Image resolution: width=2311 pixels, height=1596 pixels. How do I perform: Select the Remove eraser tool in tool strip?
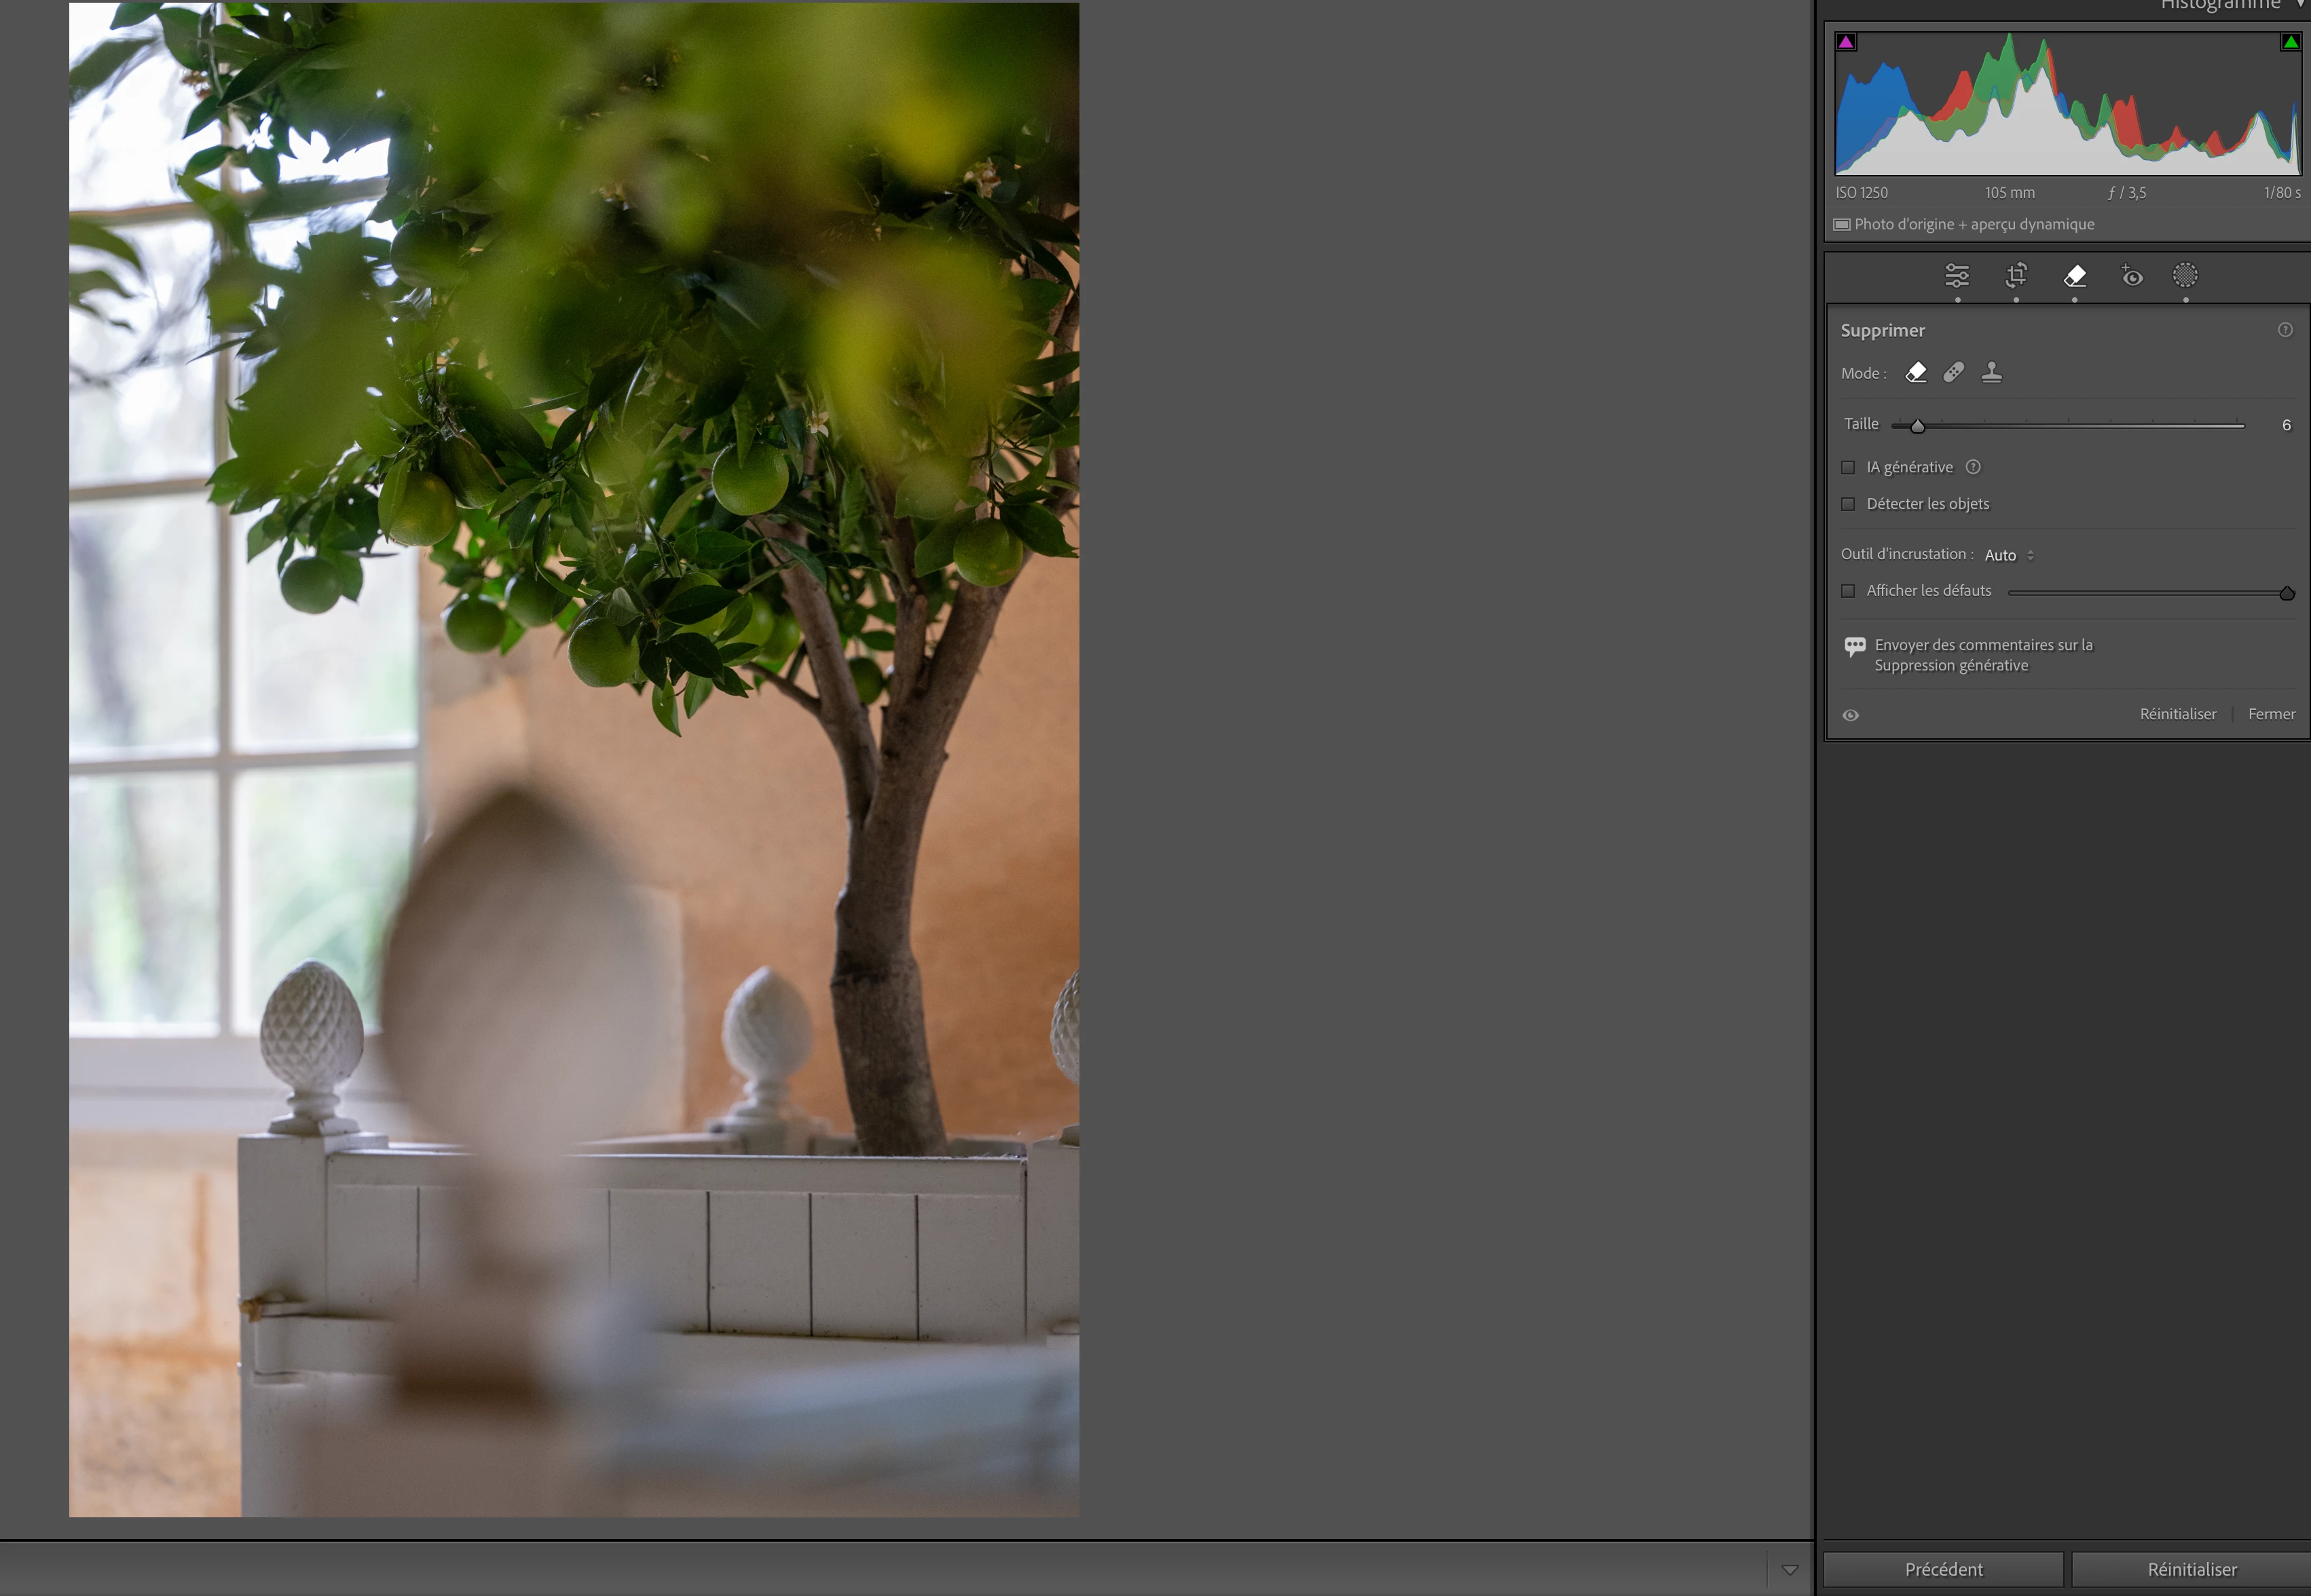click(2075, 275)
